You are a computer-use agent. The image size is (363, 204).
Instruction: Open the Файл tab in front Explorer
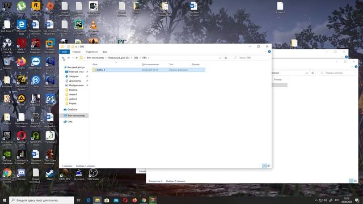click(x=64, y=52)
